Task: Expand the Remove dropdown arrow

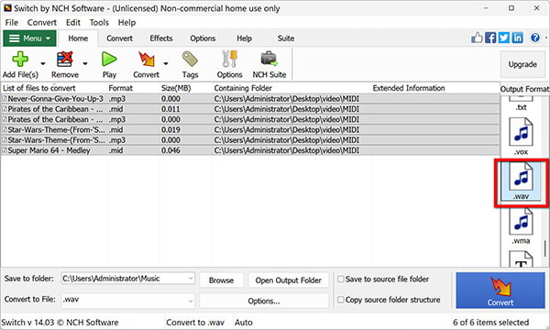Action: tap(85, 64)
